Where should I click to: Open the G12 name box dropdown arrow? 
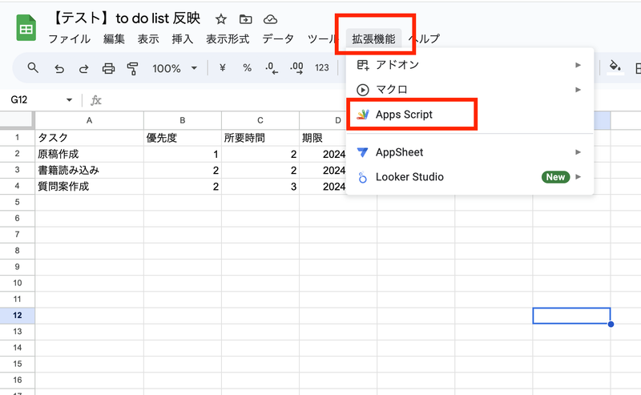pos(69,100)
